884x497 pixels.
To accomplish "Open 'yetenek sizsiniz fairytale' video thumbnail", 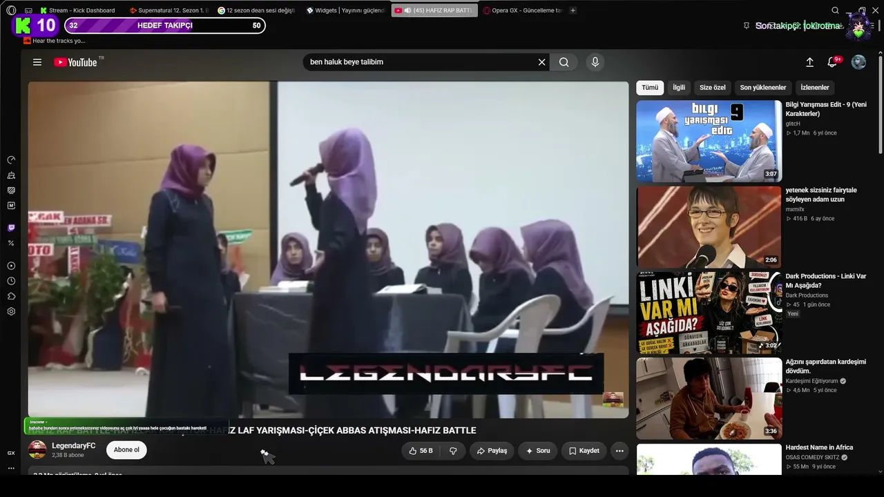I will 709,227.
